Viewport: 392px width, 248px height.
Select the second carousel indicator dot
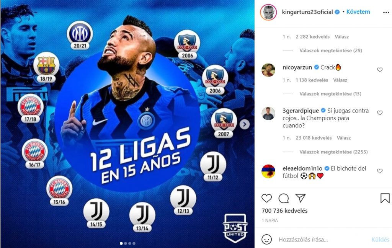point(126,243)
